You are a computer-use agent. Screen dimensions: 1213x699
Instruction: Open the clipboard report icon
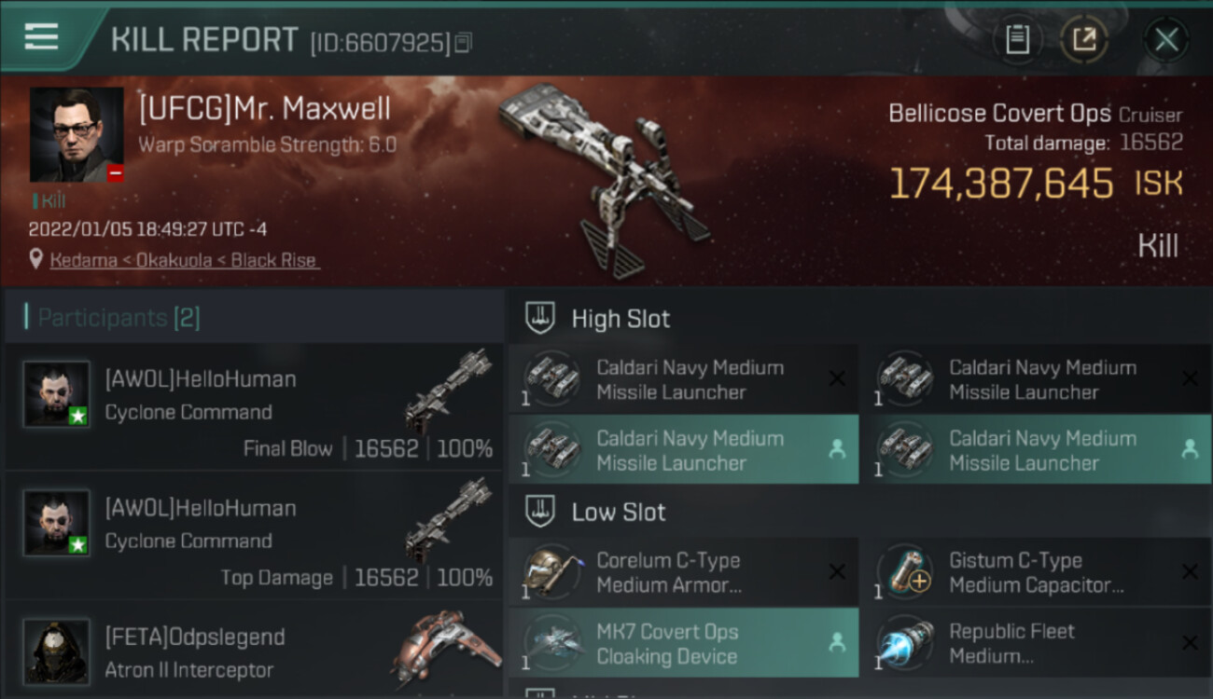[x=1017, y=39]
